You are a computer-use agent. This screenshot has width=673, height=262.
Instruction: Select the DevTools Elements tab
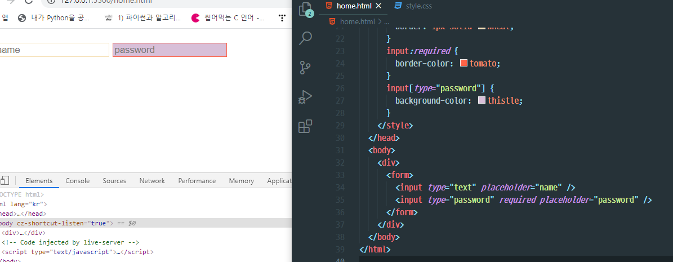click(x=39, y=181)
